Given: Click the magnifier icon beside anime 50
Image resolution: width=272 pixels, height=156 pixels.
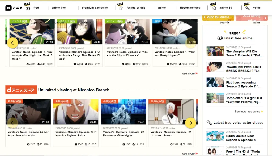Looking at the screenshot, I should click(x=214, y=8).
